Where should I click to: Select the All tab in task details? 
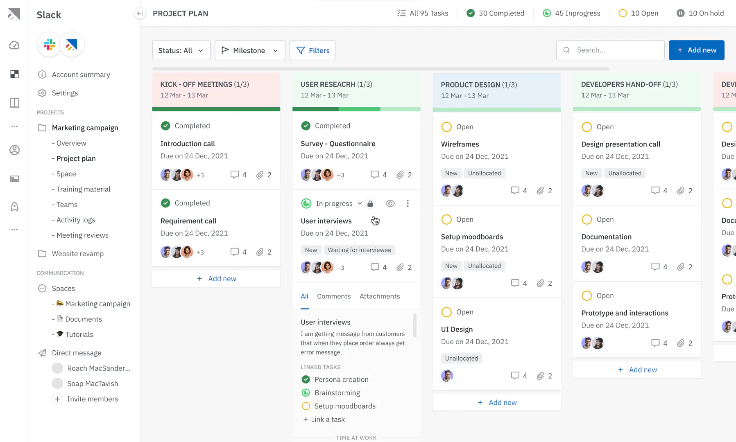(305, 296)
